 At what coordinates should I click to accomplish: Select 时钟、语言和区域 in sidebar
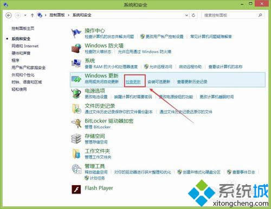27,82
